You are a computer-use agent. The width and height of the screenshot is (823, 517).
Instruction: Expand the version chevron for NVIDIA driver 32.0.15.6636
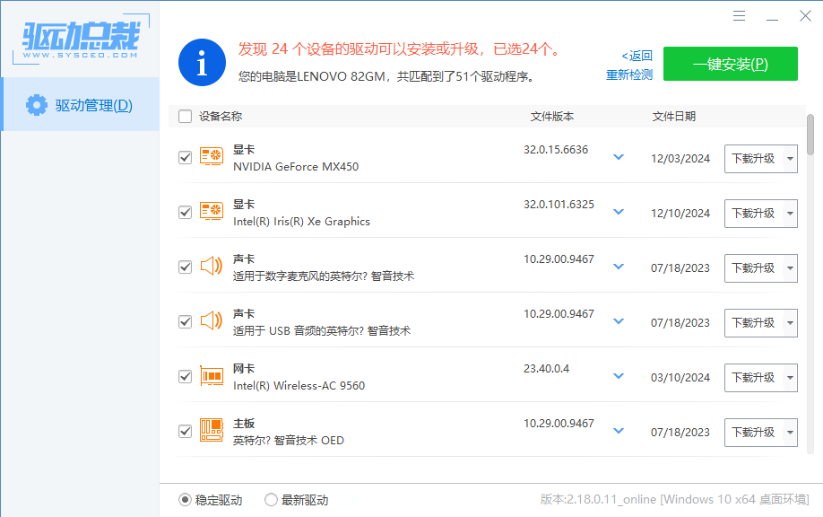tap(619, 157)
